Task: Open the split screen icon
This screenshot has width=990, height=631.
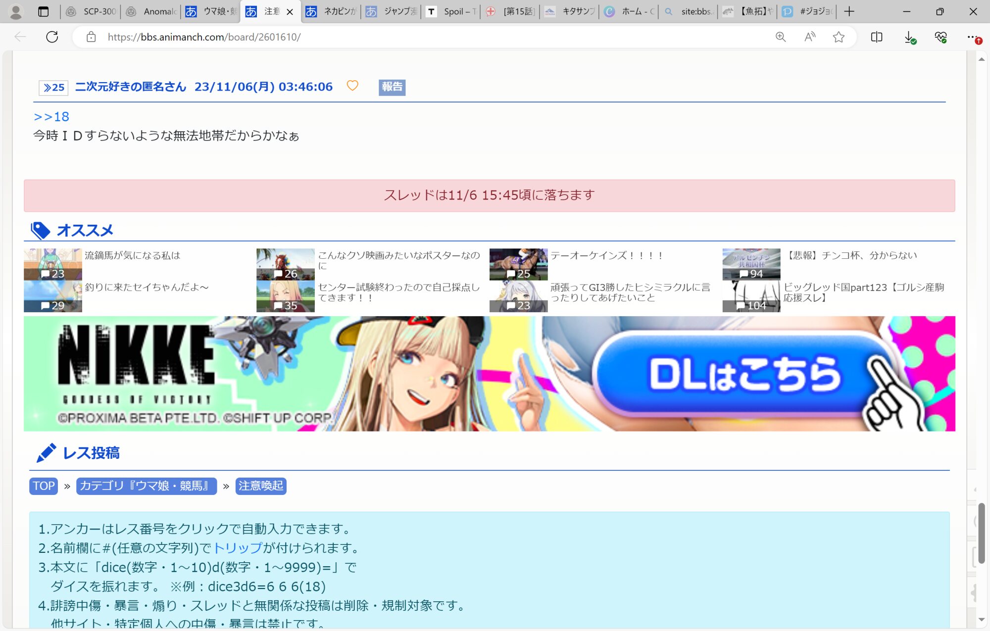Action: click(x=877, y=37)
